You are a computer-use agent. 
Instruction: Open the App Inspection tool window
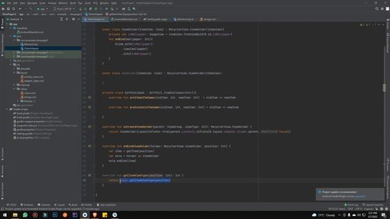point(107,205)
